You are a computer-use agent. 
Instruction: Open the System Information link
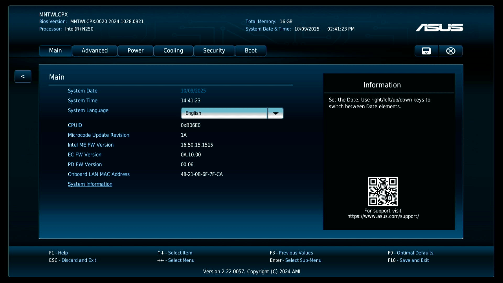(90, 184)
